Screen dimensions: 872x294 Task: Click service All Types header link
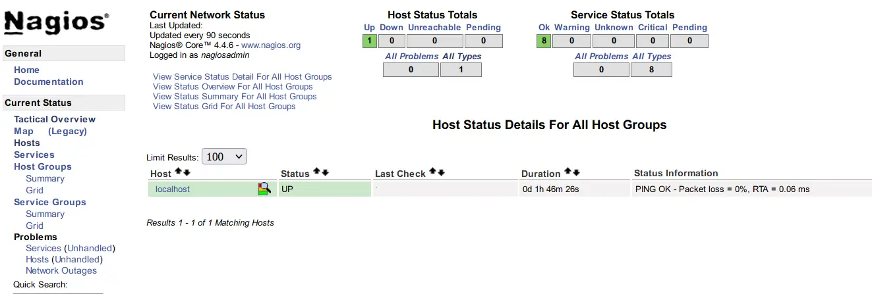652,57
